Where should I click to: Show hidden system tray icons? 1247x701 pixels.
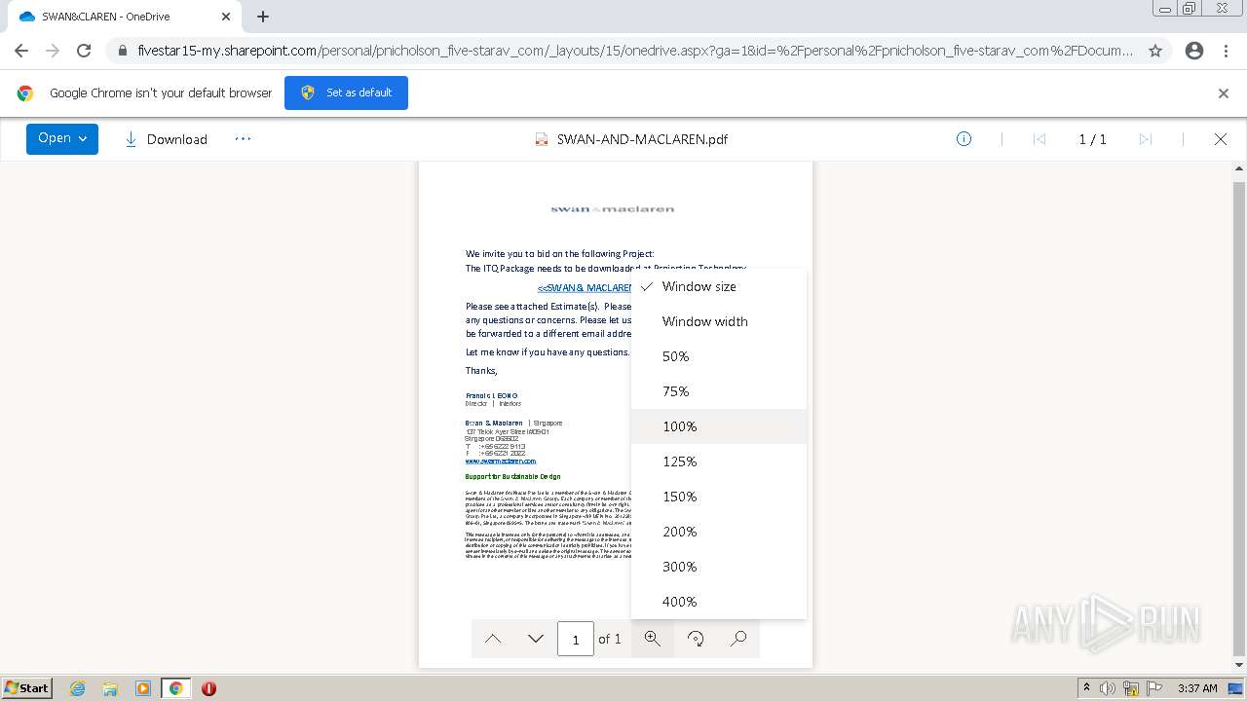[1087, 688]
